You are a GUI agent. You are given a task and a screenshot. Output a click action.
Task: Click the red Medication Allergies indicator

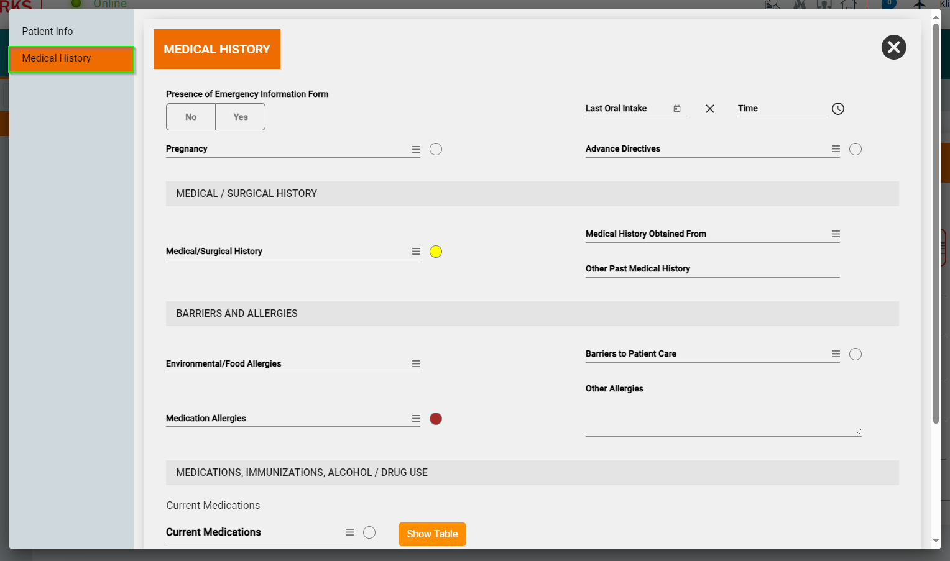point(436,419)
